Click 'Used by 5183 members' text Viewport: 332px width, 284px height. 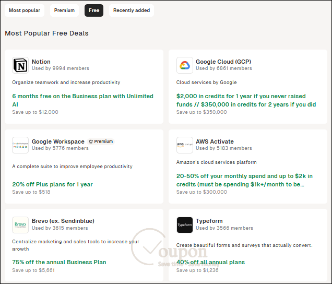coord(224,148)
